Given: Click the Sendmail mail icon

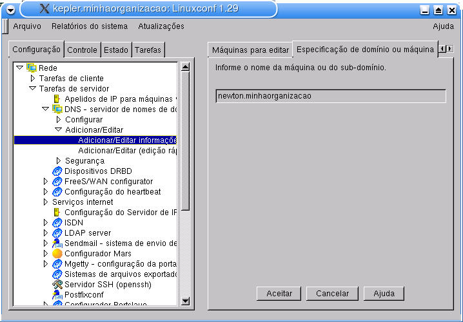Looking at the screenshot, I should (57, 243).
